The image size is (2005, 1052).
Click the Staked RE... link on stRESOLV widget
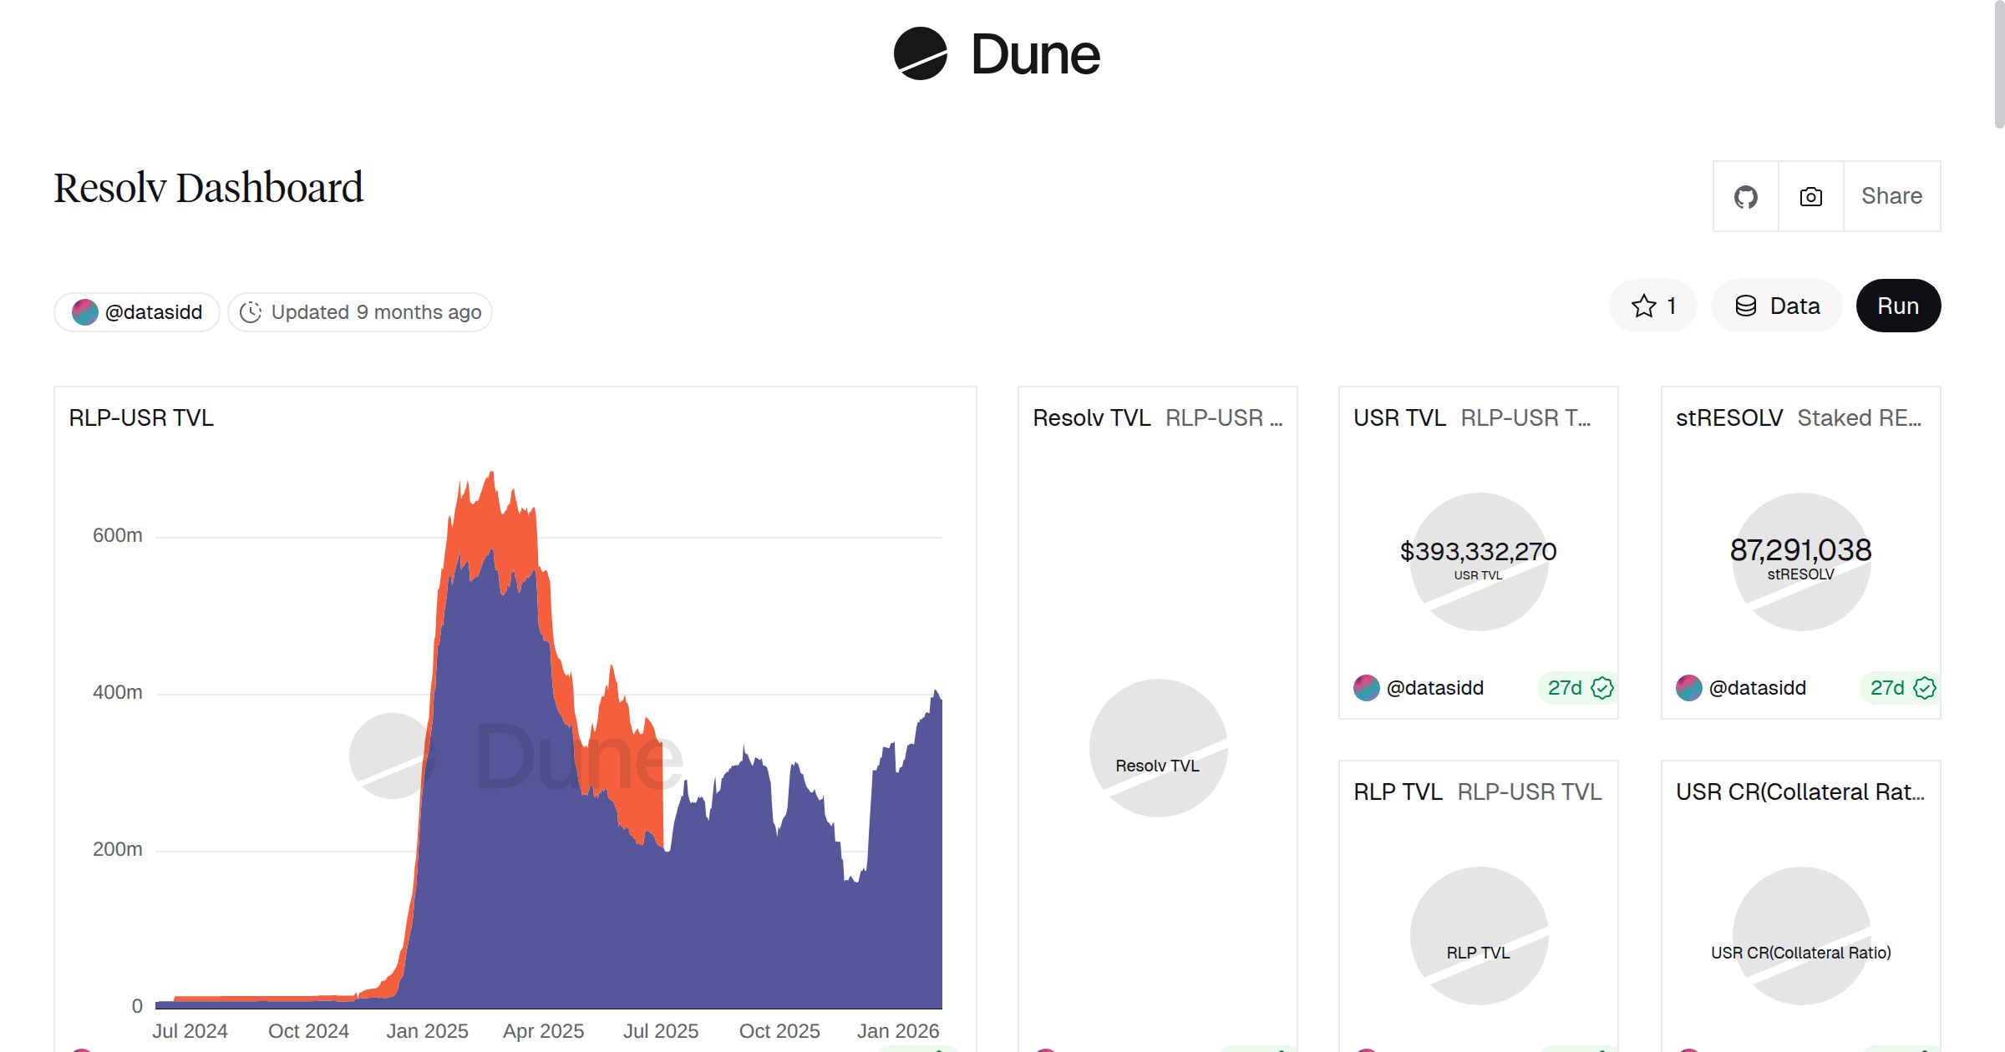point(1858,417)
